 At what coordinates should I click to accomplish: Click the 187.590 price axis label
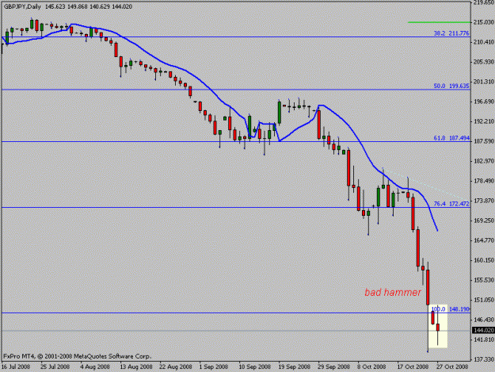click(484, 141)
